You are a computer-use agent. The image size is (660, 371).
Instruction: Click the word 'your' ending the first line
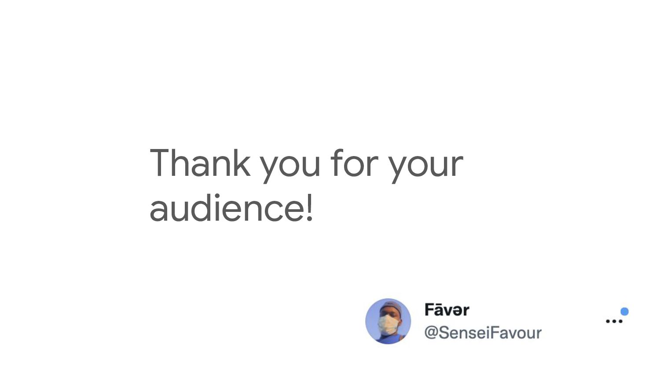pos(426,167)
